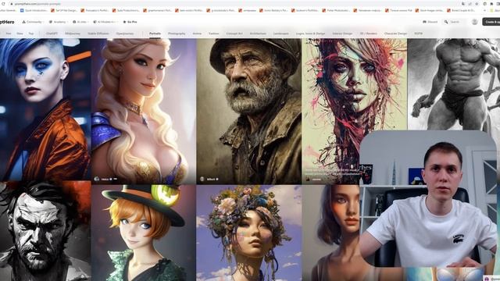Open the flower-crown woman portrait

pyautogui.click(x=248, y=233)
